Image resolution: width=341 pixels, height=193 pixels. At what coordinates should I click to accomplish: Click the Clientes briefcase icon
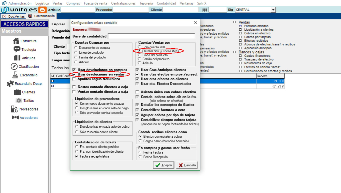17,92
